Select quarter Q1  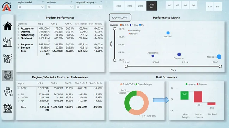[x=169, y=5]
